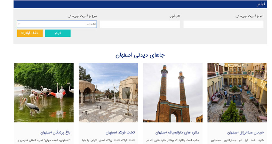Select the Abdolrazagh street courtyard photo

[x=237, y=92]
